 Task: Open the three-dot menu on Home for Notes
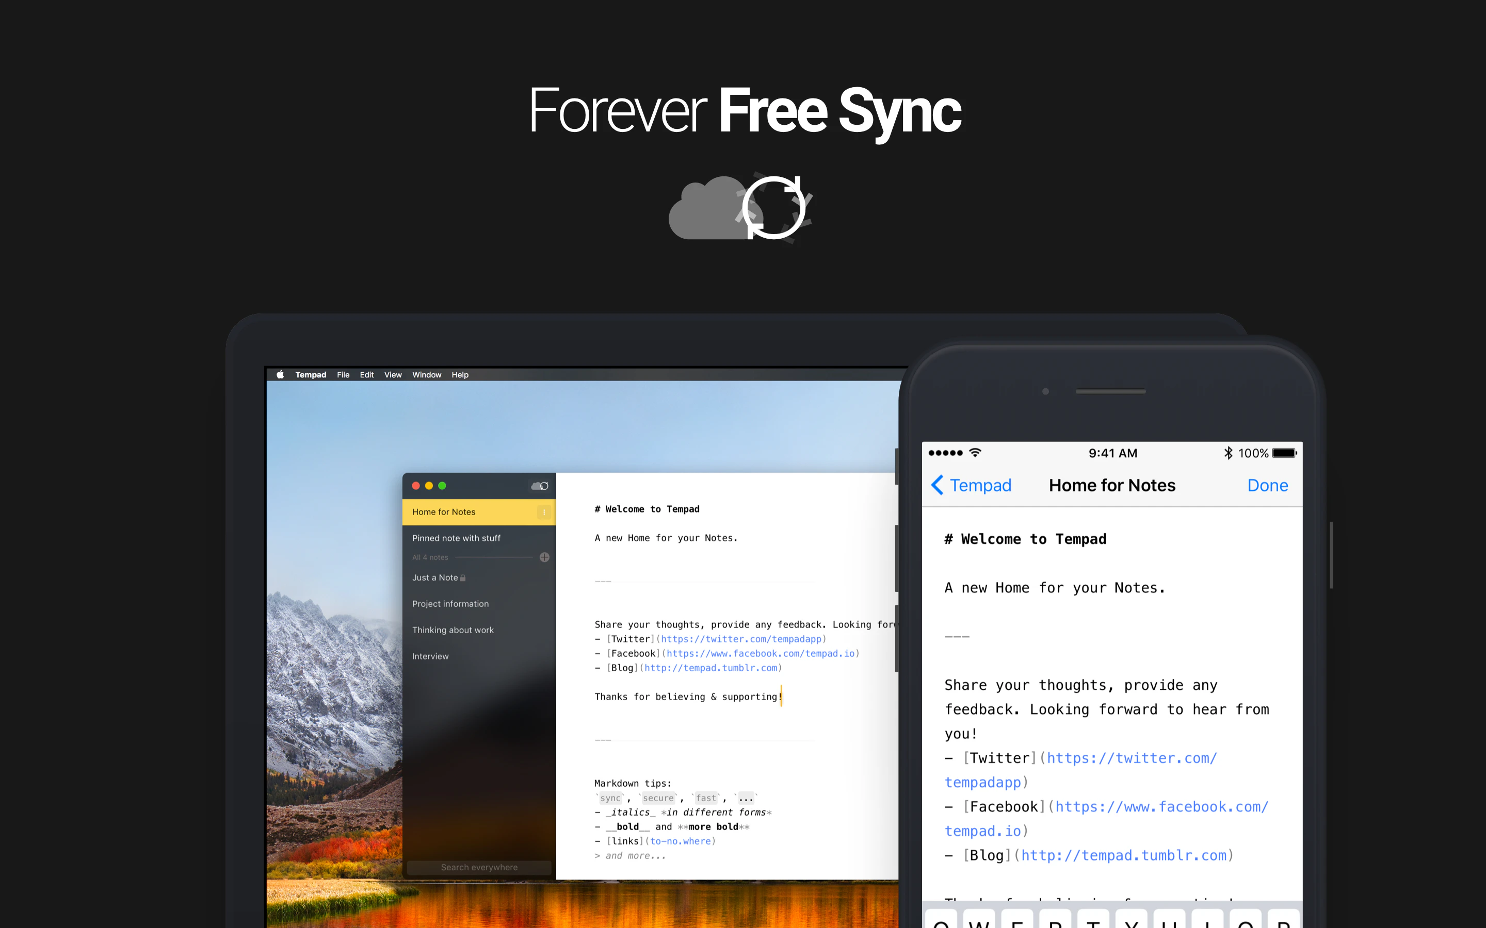(x=544, y=512)
